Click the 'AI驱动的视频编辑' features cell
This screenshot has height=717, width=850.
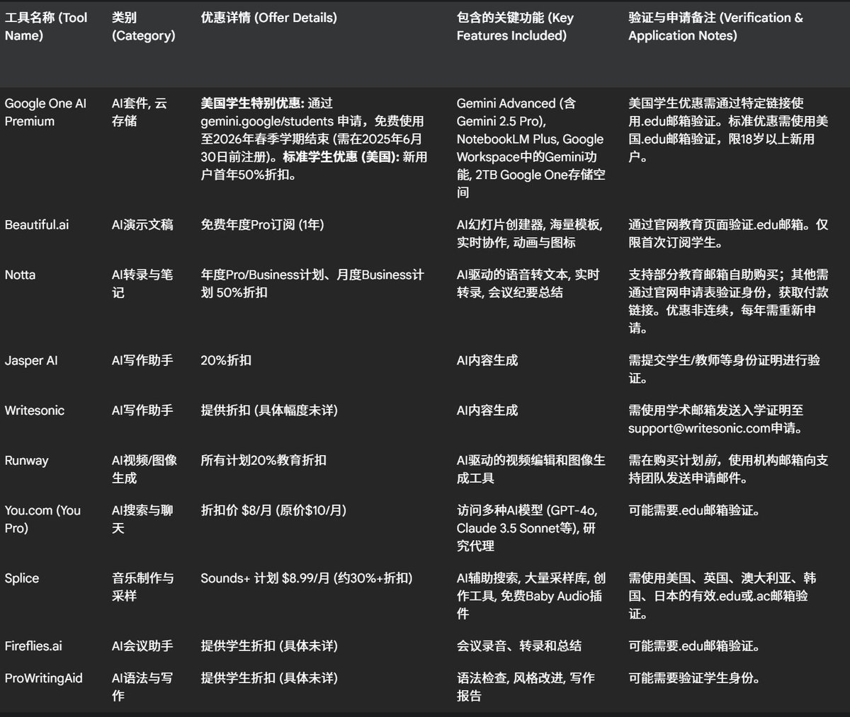(x=531, y=469)
